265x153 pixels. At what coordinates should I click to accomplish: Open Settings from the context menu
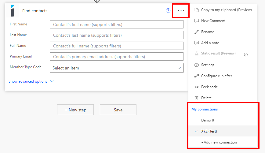pyautogui.click(x=208, y=65)
